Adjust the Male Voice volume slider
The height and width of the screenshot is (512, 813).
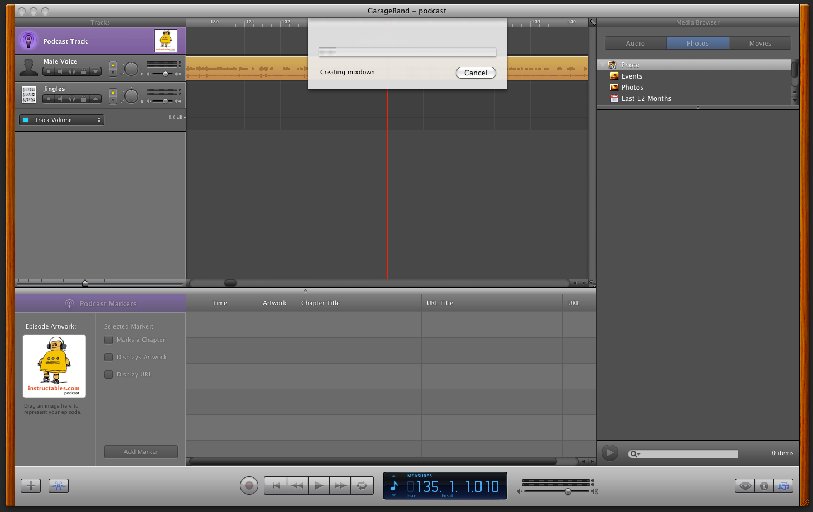click(x=165, y=74)
